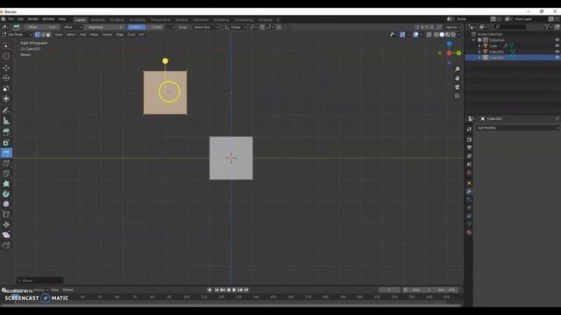Switch to solid viewport shading
Image resolution: width=561 pixels, height=315 pixels.
coord(442,35)
